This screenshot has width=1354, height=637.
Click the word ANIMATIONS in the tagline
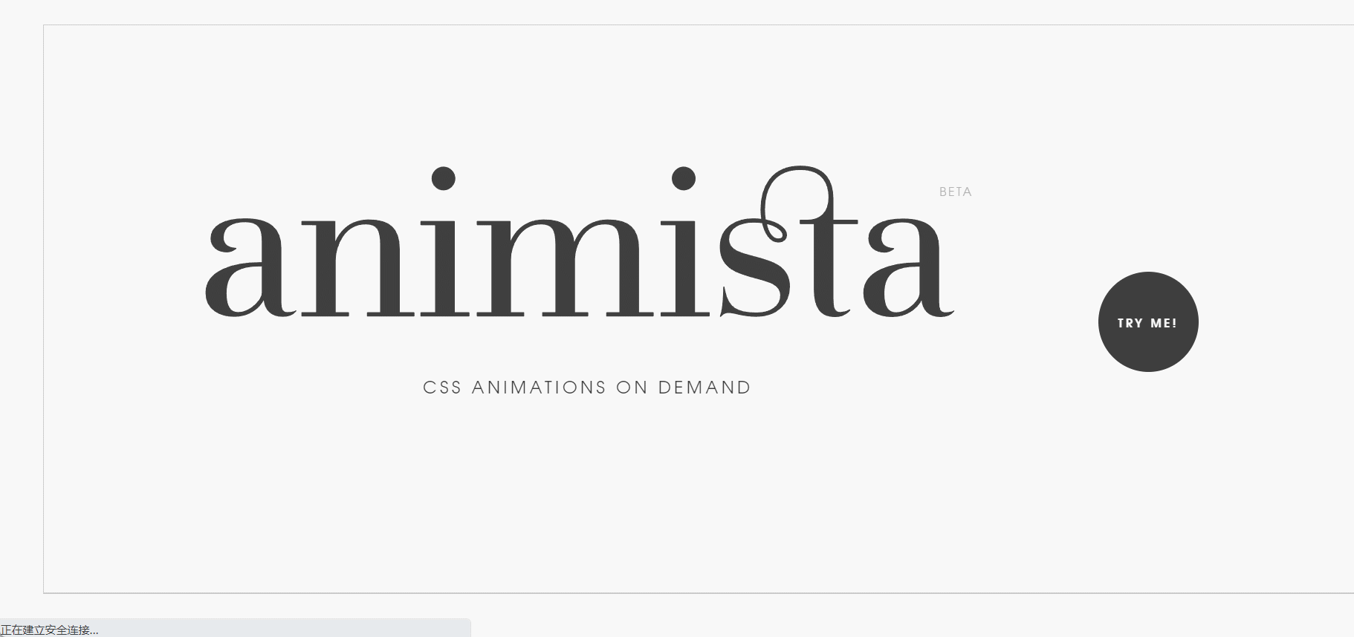[539, 388]
